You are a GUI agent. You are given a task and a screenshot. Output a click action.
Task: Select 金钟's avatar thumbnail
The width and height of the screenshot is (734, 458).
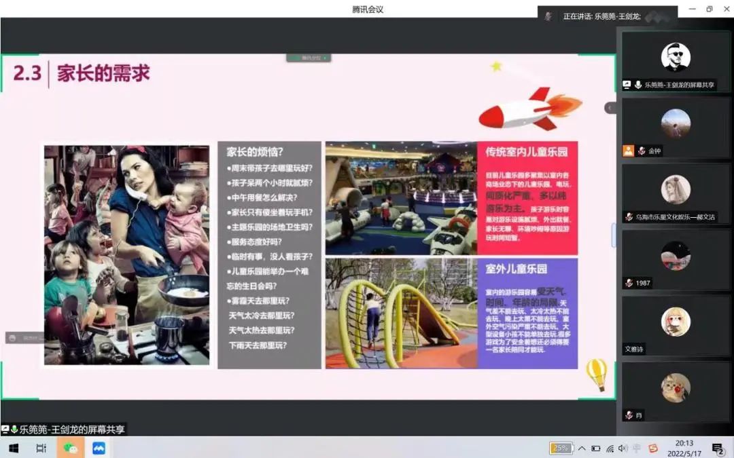[x=676, y=123]
